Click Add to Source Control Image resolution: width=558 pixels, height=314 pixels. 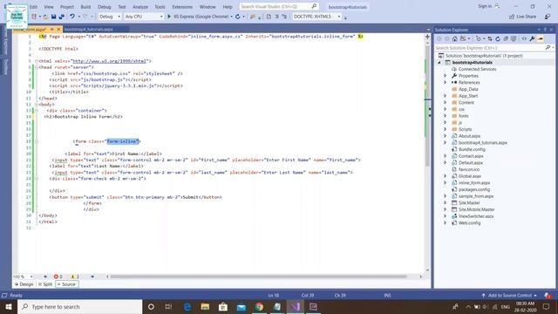(509, 295)
